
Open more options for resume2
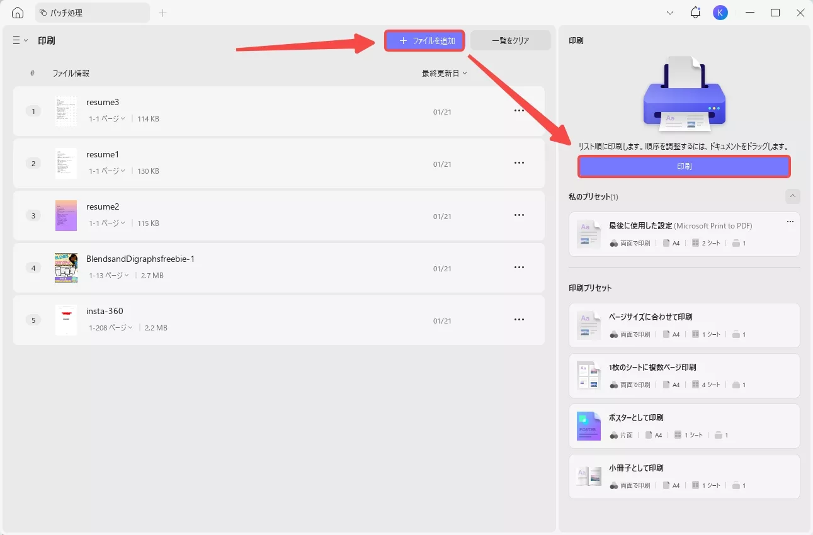[x=519, y=215]
